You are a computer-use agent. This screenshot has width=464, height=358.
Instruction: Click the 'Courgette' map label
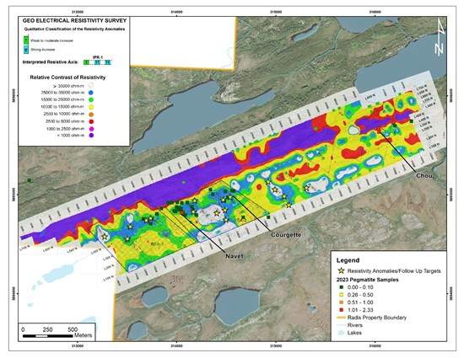pos(286,235)
